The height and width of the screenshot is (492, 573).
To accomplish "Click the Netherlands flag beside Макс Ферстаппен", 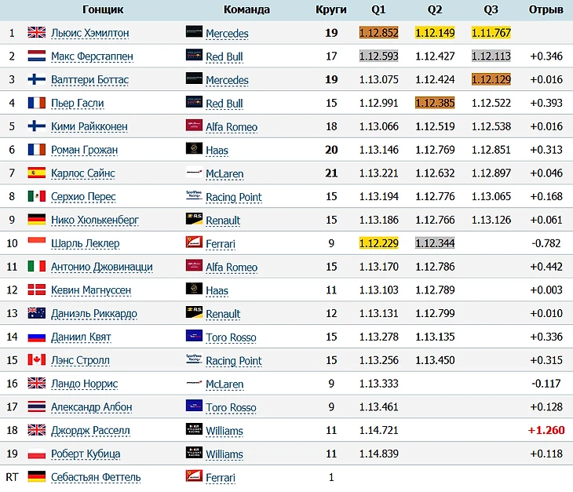I will pyautogui.click(x=37, y=56).
